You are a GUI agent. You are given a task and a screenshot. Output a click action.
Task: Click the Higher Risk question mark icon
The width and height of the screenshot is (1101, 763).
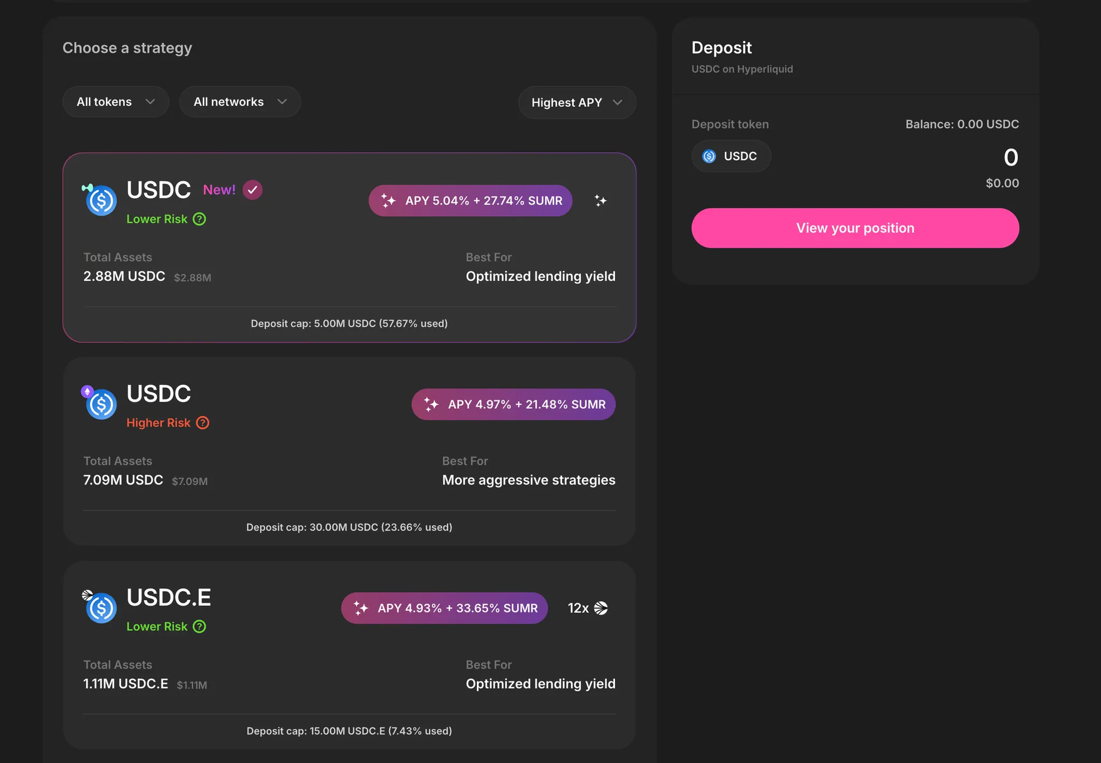pos(203,422)
